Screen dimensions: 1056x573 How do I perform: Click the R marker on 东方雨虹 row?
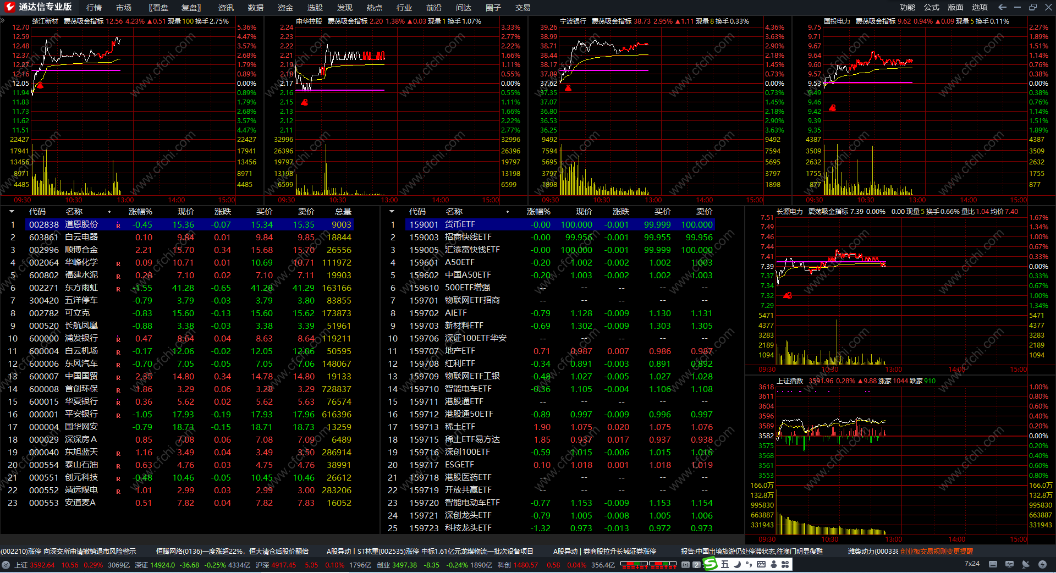(118, 289)
